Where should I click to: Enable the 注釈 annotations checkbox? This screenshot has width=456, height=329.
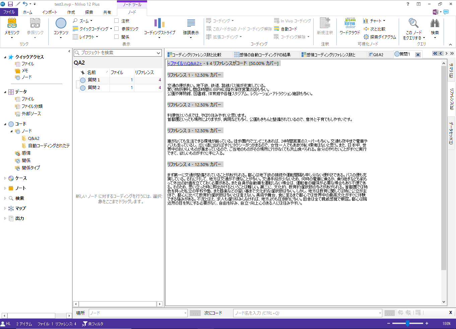click(117, 21)
